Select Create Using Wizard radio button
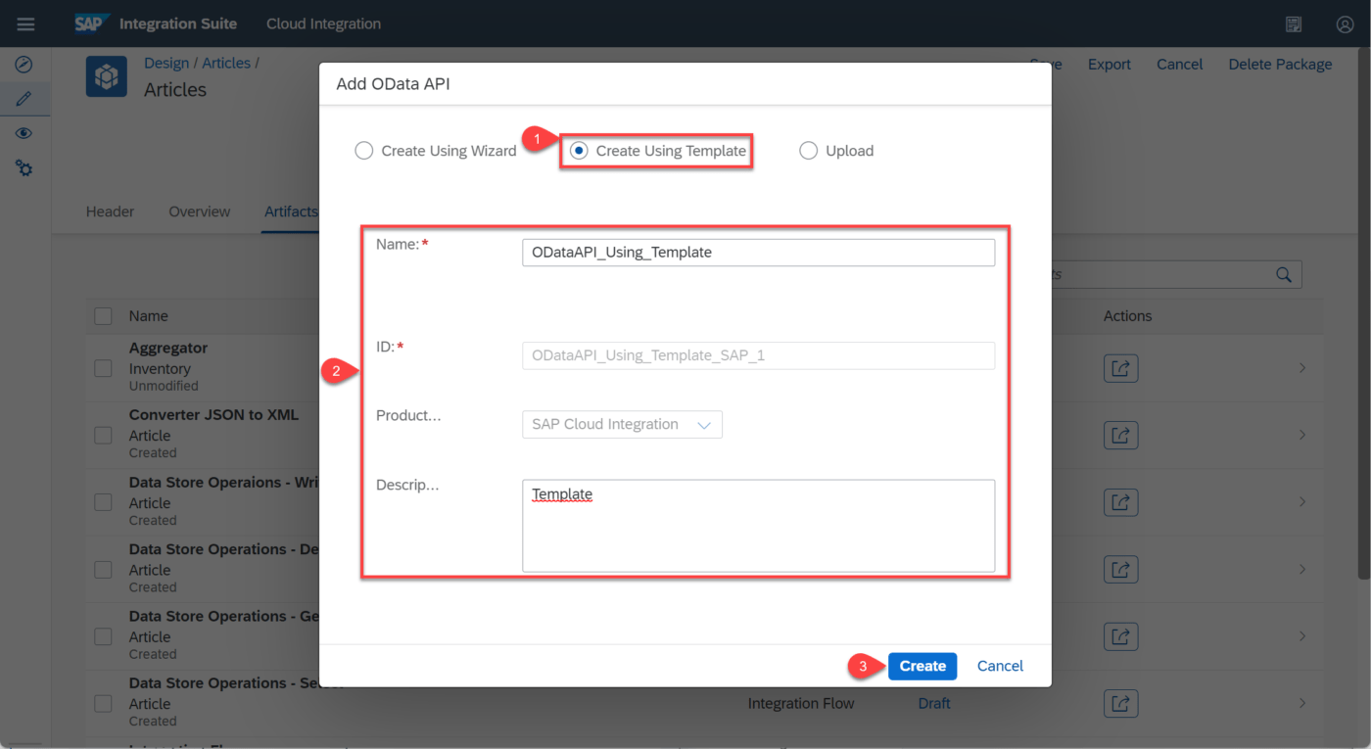Viewport: 1371px width, 749px height. 364,151
